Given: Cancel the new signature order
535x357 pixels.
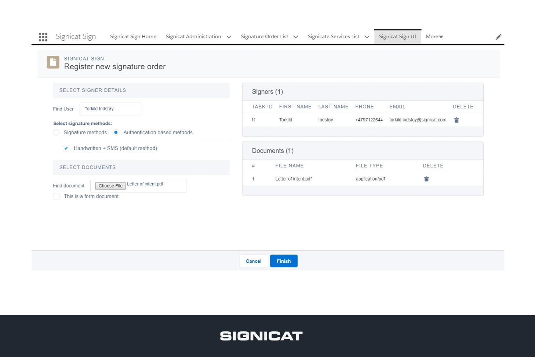Looking at the screenshot, I should coord(253,261).
